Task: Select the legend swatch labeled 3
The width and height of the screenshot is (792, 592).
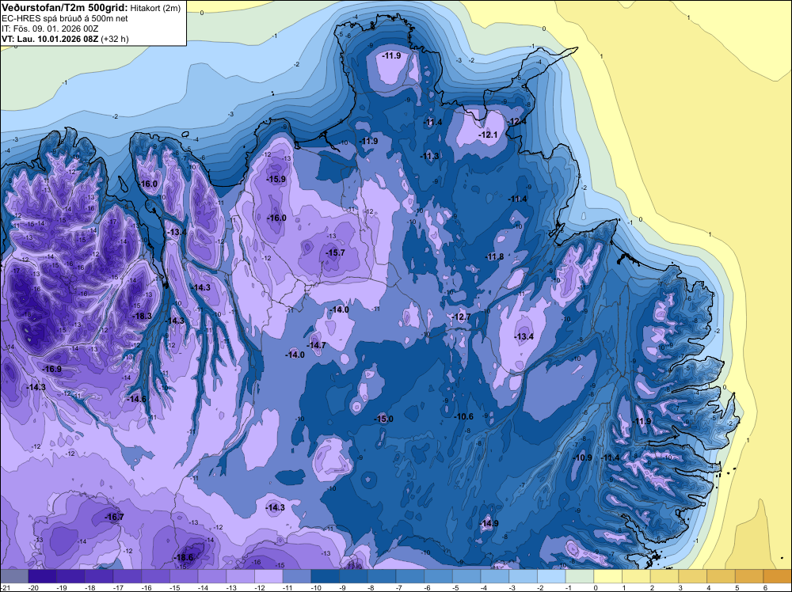Action: (x=693, y=576)
